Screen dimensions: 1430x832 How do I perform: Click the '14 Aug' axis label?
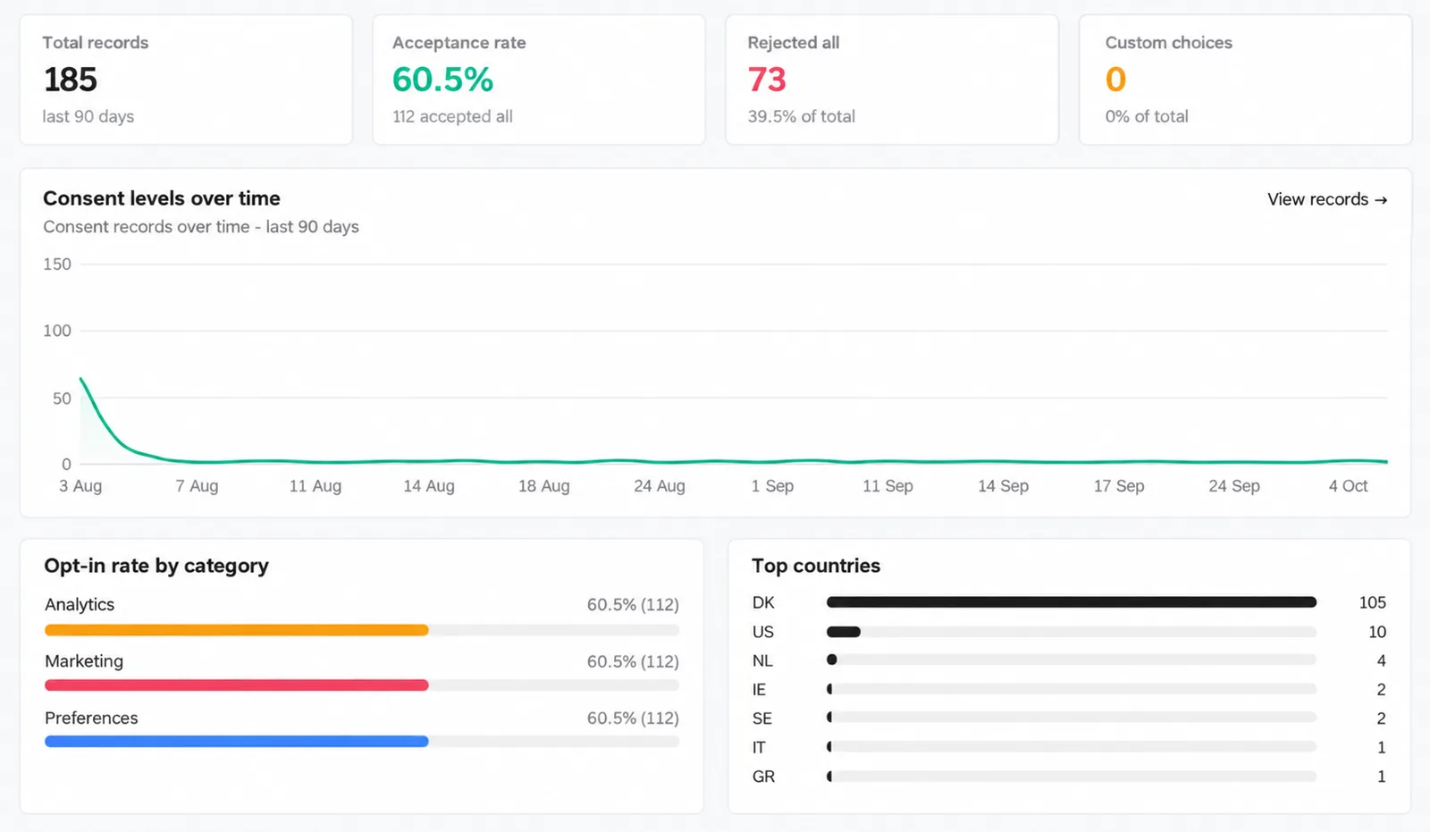pyautogui.click(x=429, y=486)
